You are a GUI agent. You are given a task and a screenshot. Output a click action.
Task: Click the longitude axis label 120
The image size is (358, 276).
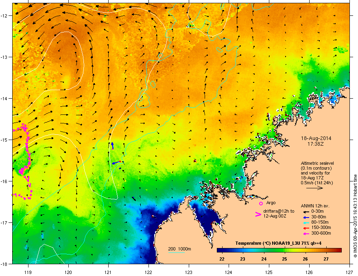[68, 272]
